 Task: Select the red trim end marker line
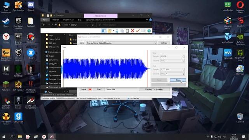[x=147, y=68]
